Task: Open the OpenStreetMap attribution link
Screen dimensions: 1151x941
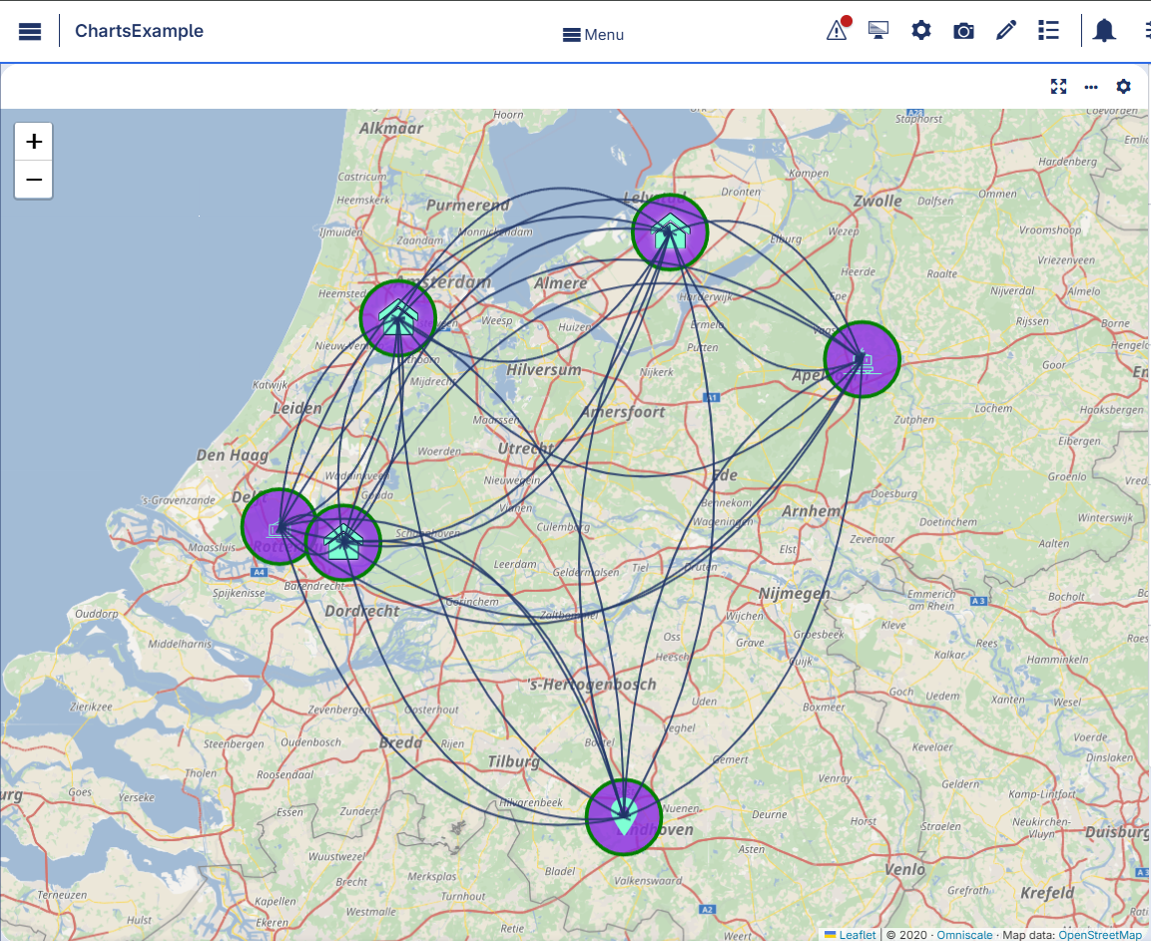Action: 1101,935
